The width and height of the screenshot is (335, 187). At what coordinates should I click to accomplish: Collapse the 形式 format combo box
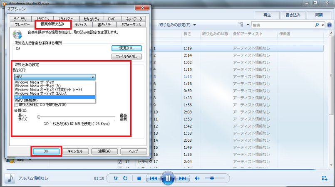point(55,77)
